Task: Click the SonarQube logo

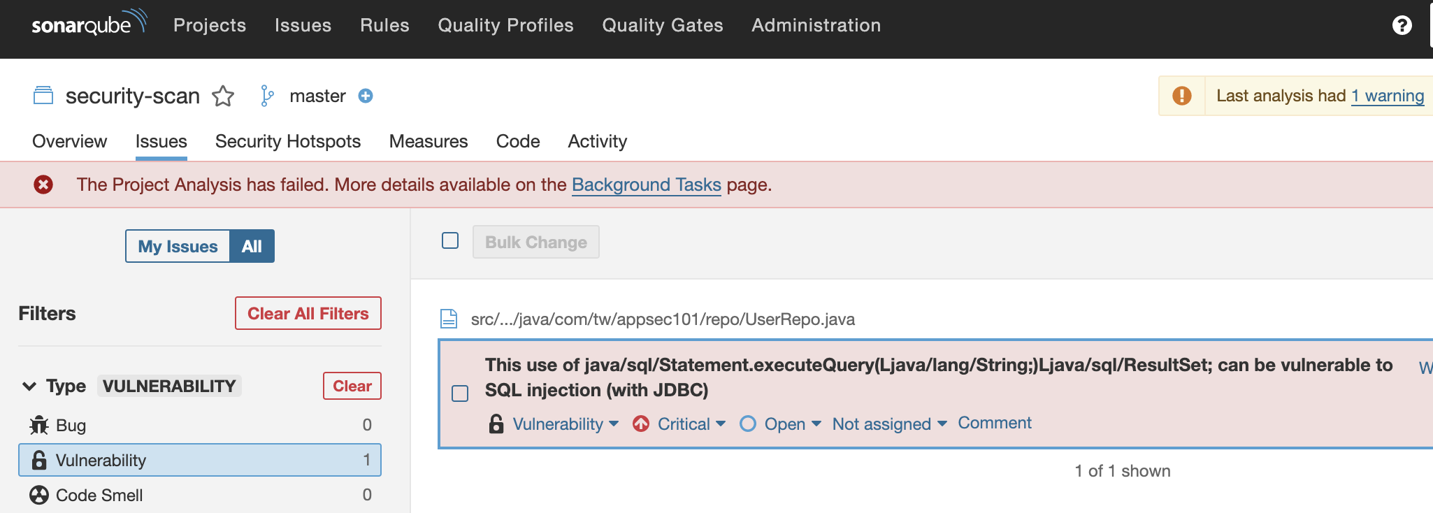Action: (x=88, y=24)
